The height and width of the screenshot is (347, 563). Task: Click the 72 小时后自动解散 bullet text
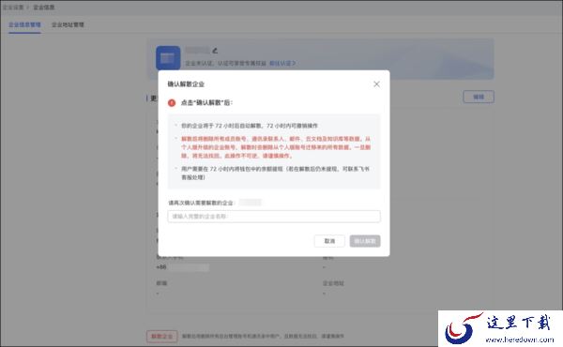(250, 126)
